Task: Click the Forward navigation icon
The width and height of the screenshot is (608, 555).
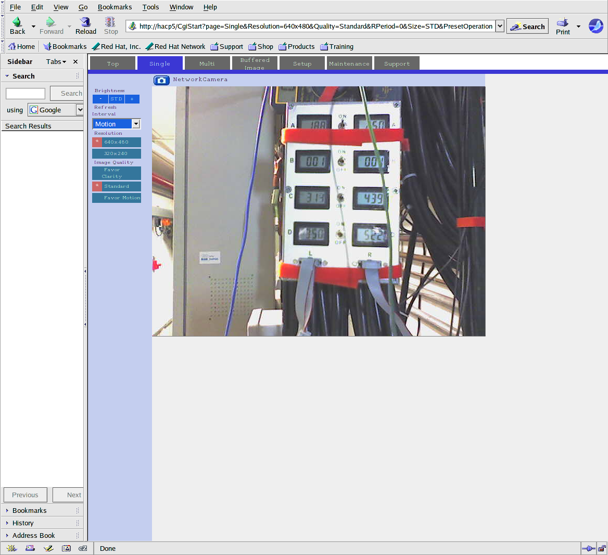Action: [51, 22]
